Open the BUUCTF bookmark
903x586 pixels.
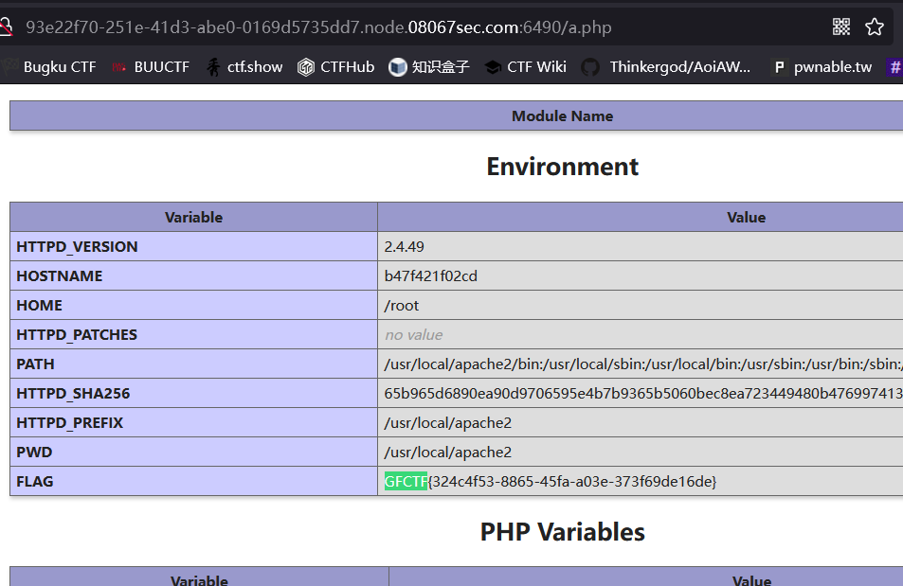pyautogui.click(x=151, y=67)
